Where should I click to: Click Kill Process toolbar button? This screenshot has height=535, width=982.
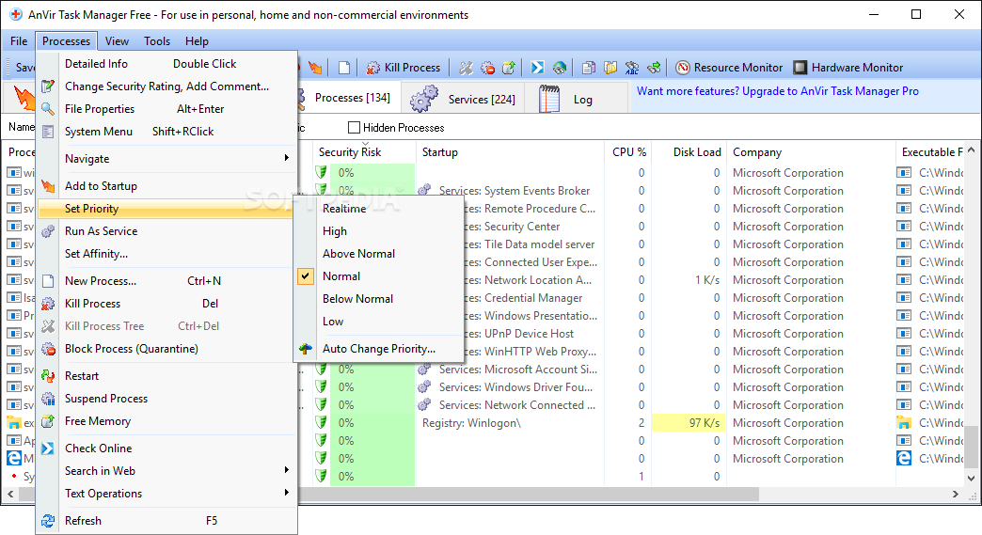404,68
